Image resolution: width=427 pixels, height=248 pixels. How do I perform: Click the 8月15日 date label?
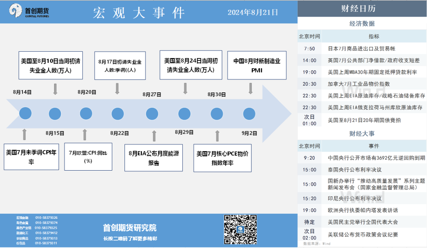(55, 133)
